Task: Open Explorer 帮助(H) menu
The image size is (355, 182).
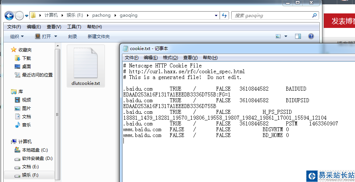Action: pos(94,27)
